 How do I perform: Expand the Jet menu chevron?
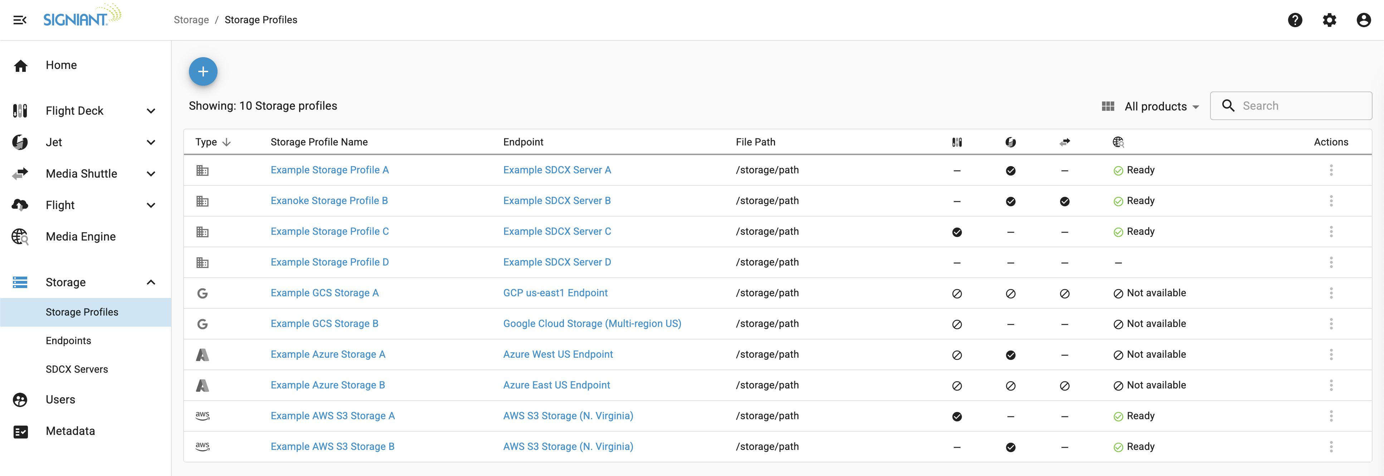click(x=151, y=142)
